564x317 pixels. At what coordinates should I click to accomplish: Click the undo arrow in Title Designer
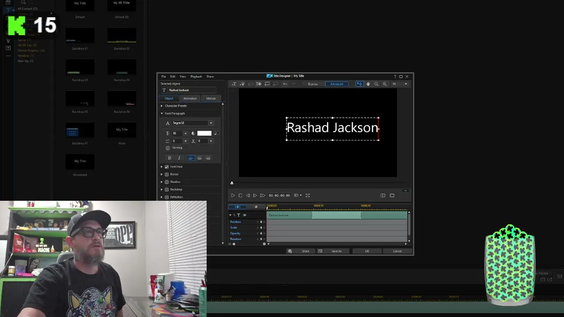click(285, 84)
